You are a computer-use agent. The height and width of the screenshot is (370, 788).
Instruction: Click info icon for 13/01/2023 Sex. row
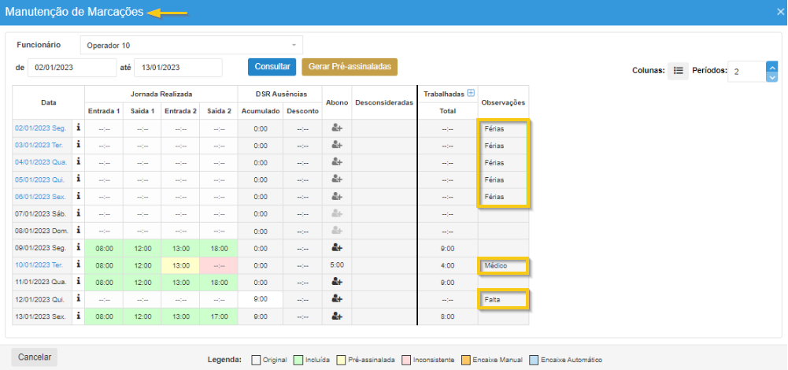pos(79,316)
